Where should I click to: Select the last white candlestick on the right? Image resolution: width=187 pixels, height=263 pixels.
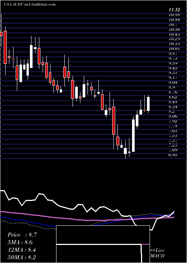(x=148, y=104)
